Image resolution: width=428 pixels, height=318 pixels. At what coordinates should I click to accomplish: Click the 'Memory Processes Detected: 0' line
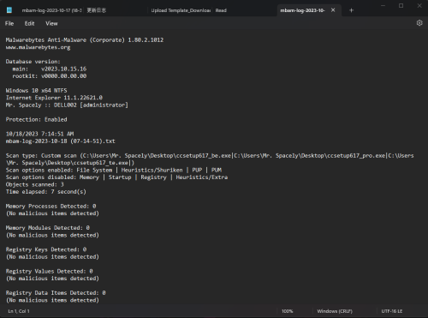click(x=51, y=207)
